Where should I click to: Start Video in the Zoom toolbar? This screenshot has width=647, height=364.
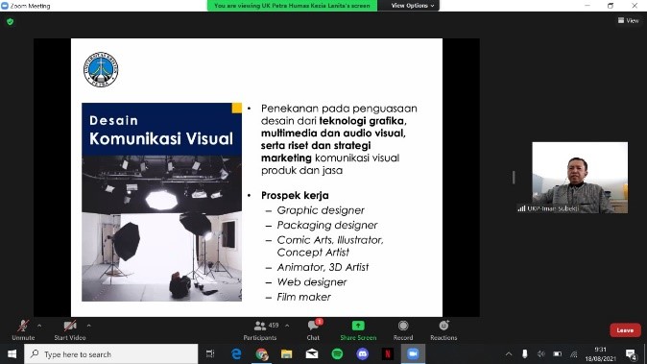pos(70,330)
